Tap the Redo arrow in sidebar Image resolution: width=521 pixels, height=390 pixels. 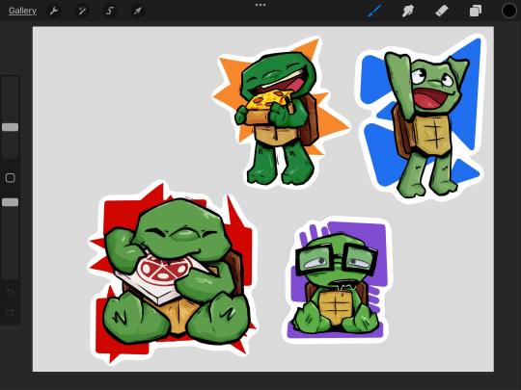tap(11, 312)
